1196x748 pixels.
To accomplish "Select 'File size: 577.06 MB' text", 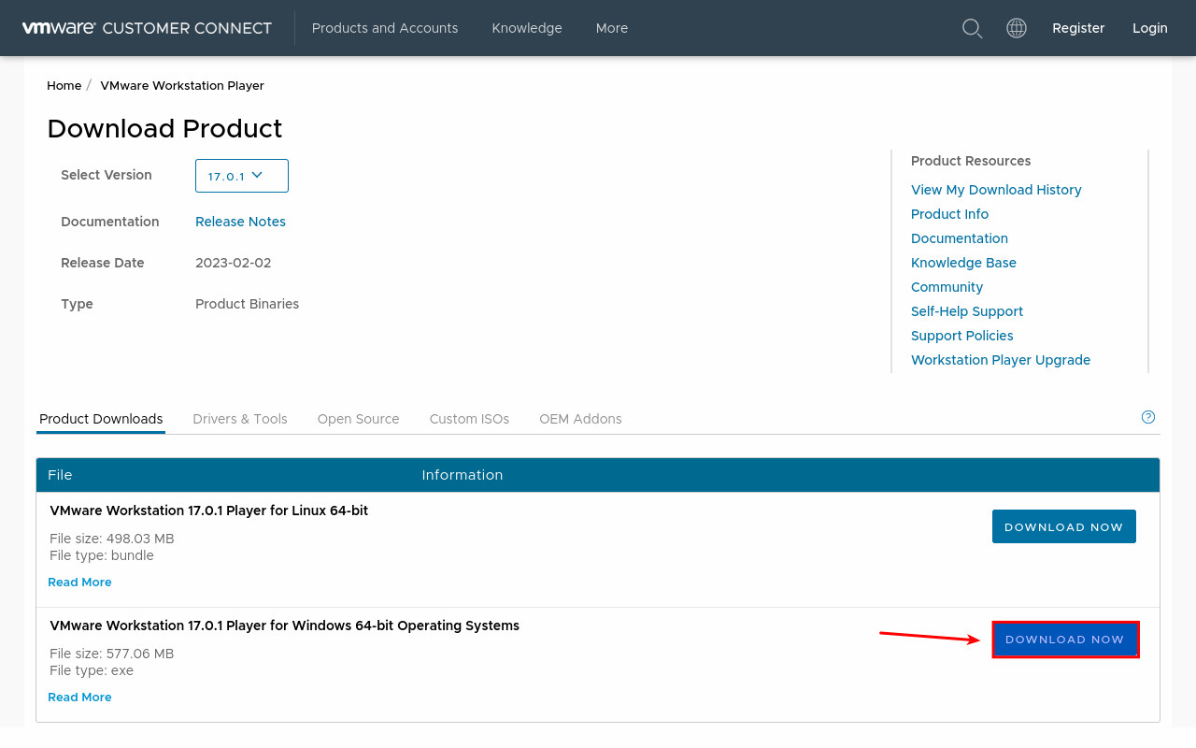I will (x=112, y=654).
